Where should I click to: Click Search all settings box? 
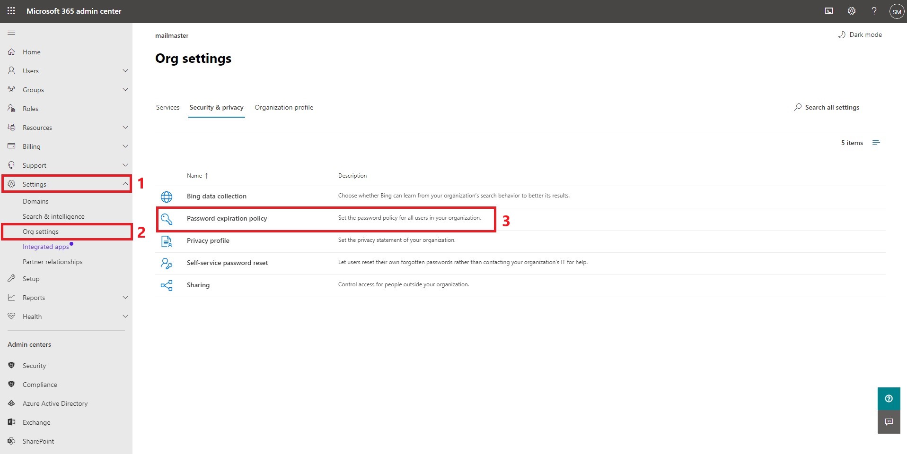click(x=827, y=108)
